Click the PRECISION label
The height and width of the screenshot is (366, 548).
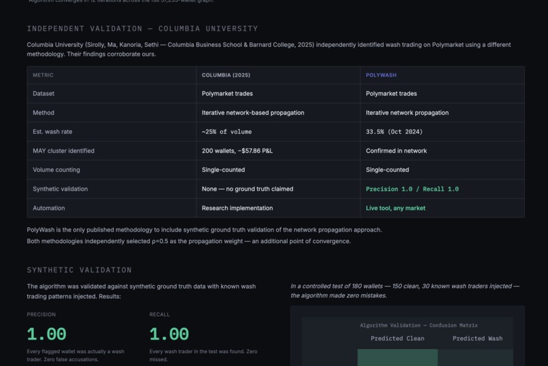[41, 314]
